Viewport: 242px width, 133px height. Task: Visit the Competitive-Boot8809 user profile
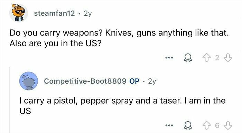tap(85, 81)
